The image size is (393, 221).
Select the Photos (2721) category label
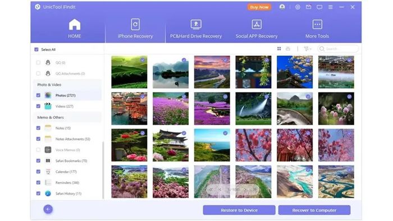pyautogui.click(x=66, y=95)
